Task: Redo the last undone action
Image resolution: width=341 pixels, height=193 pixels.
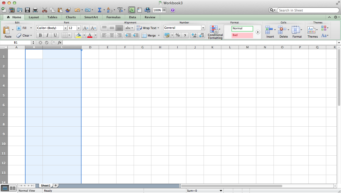Action: [x=87, y=10]
